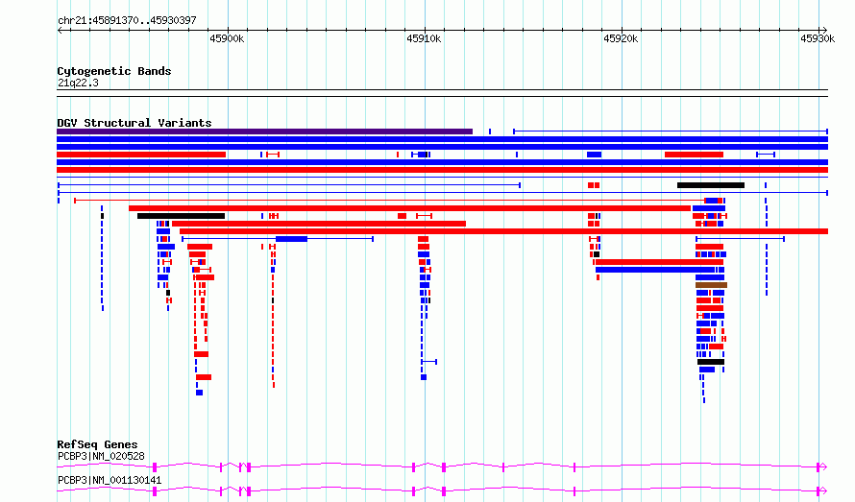Open the RefSeq Genes track title
This screenshot has height=502, width=855.
point(97,444)
